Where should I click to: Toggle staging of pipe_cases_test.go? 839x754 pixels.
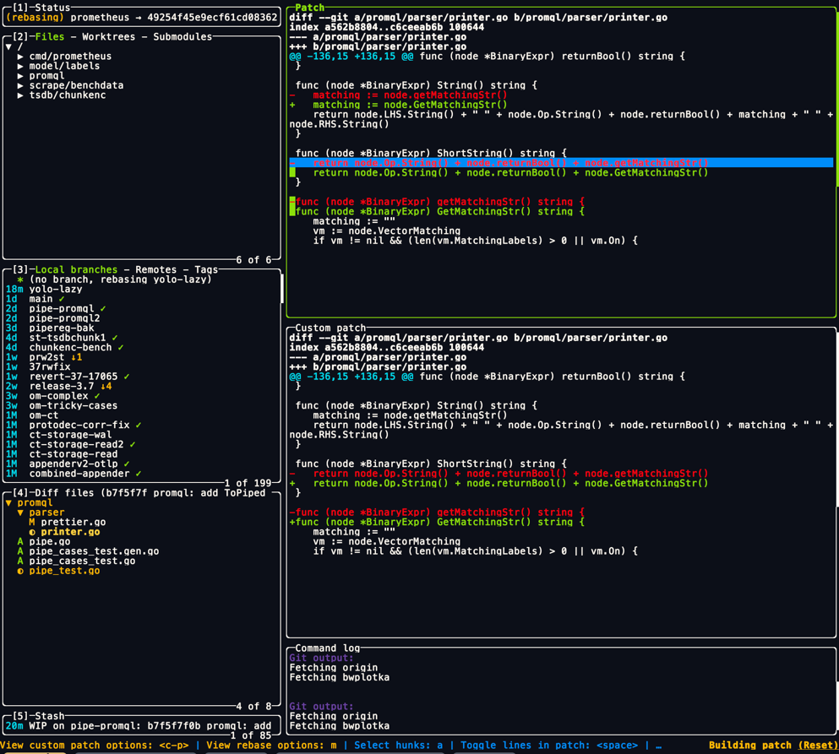pyautogui.click(x=80, y=561)
